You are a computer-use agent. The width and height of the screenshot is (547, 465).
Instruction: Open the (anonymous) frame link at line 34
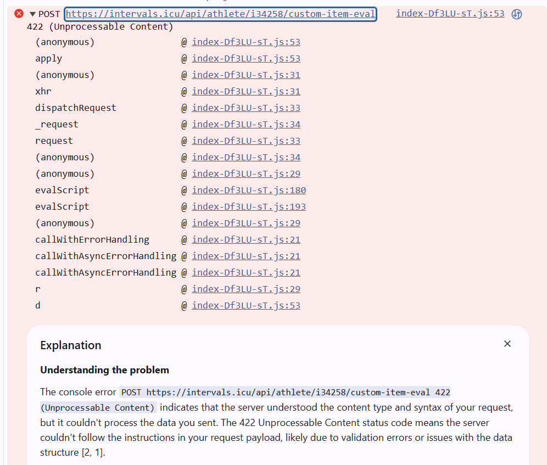tap(245, 158)
